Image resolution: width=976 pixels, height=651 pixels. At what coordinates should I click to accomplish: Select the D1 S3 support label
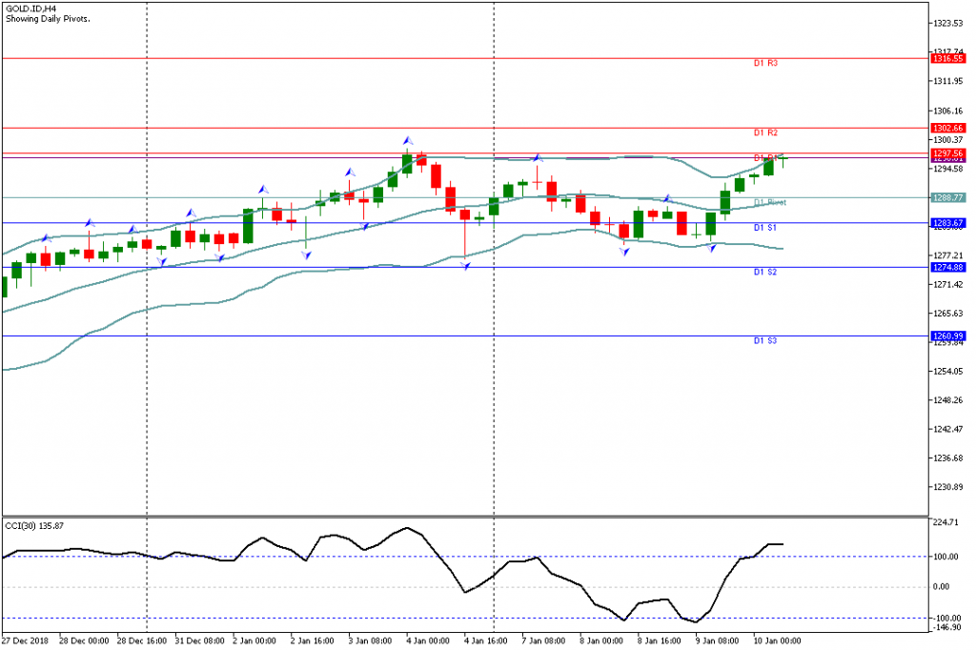[x=765, y=340]
